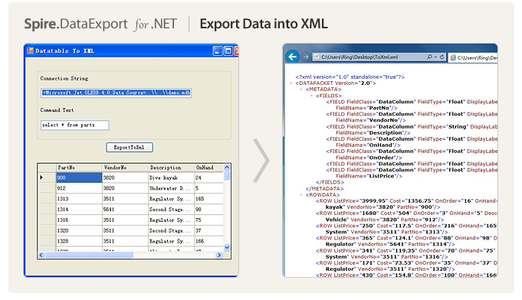Click the browser address bar path

(x=359, y=57)
